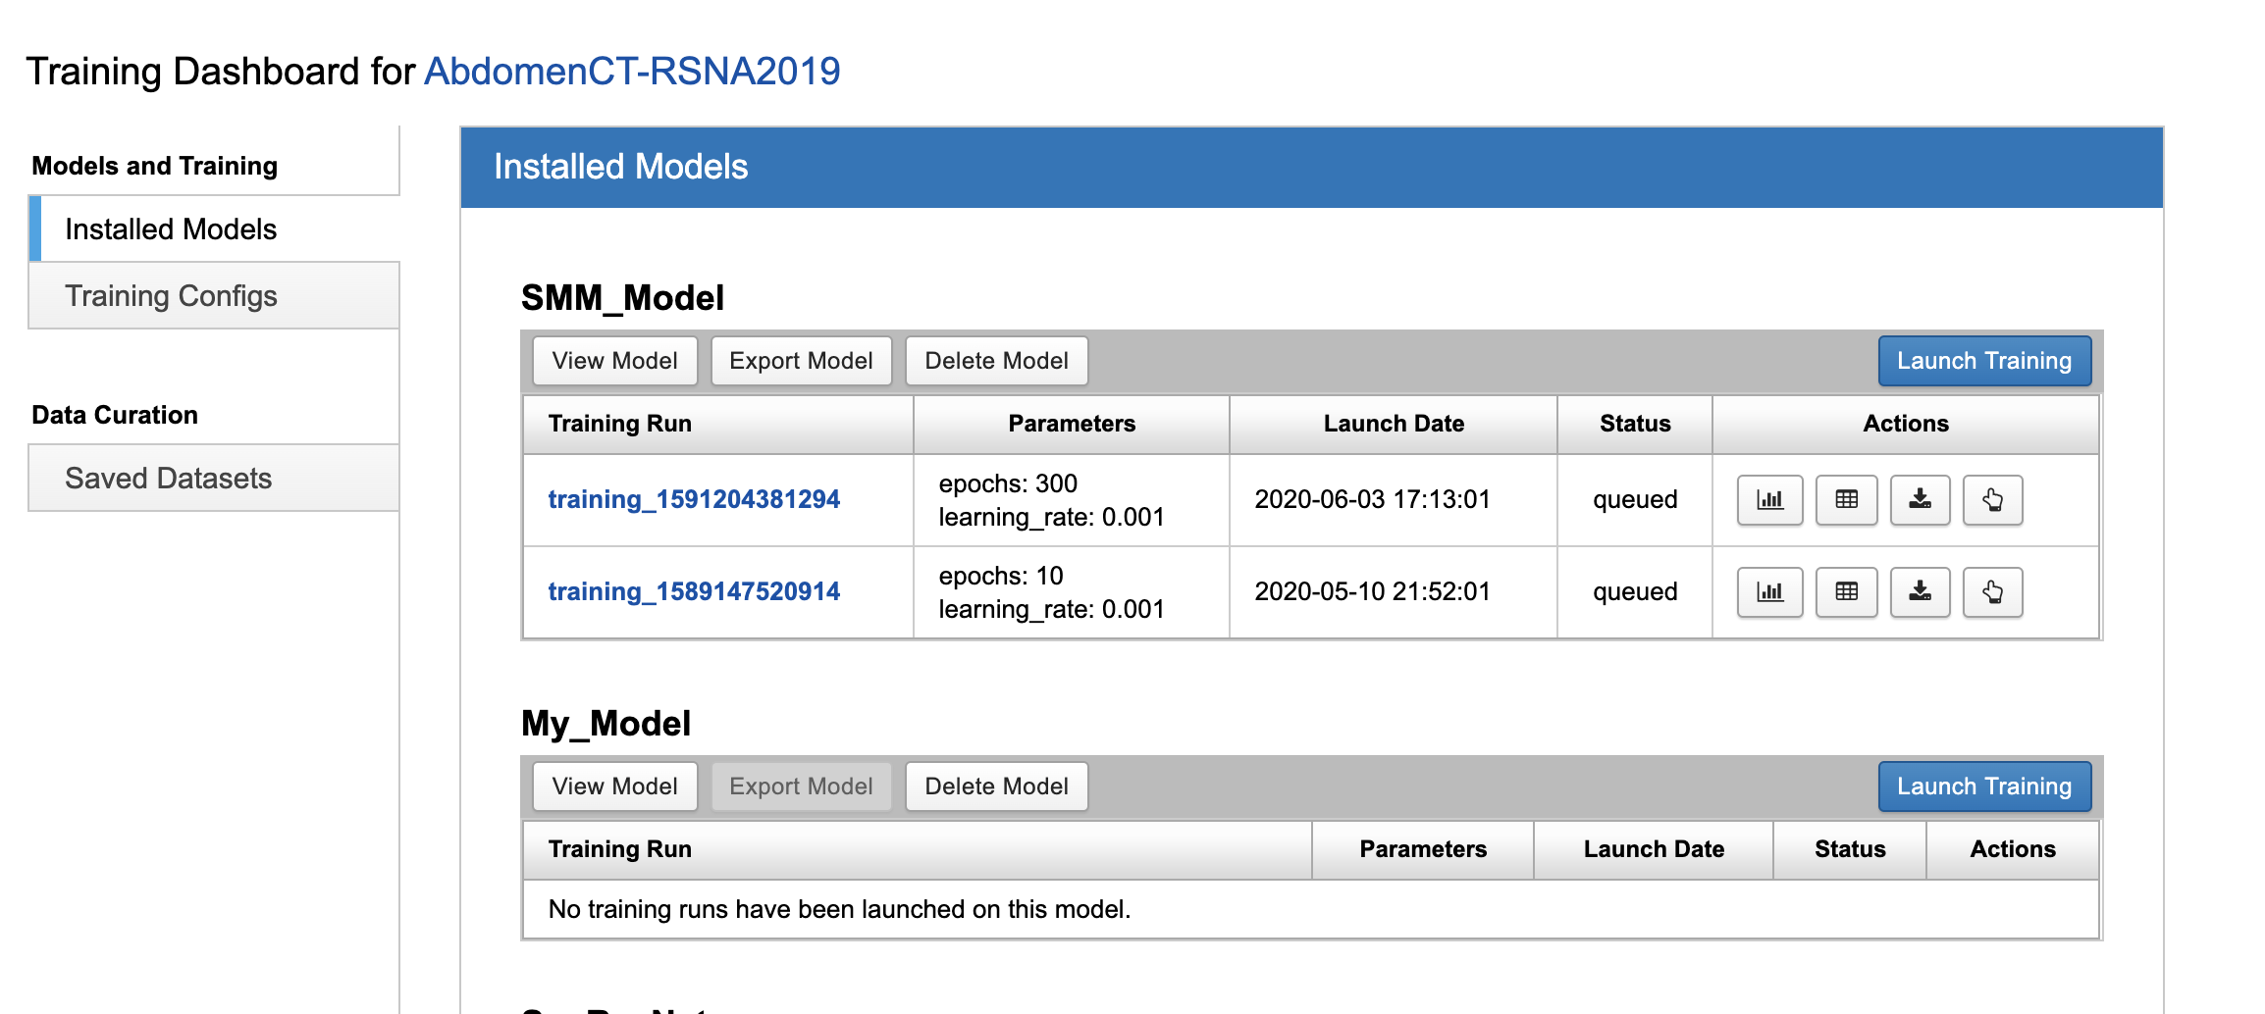Open Saved Datasets in Data Curation
The height and width of the screenshot is (1014, 2265).
[168, 479]
